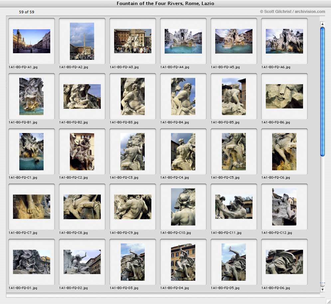
Task: Click the thumbnail image for 1A1-BG-FQ-D2.jpg
Action: [82, 262]
